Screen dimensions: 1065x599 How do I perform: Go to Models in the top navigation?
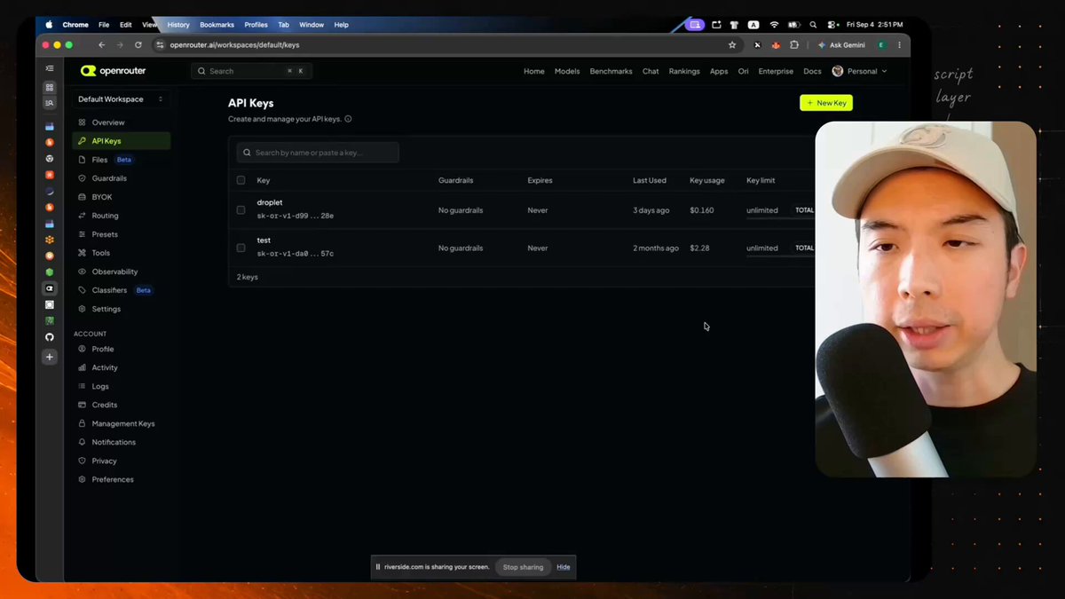point(567,71)
